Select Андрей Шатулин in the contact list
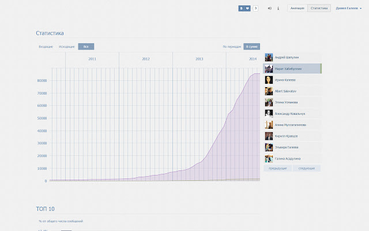The height and width of the screenshot is (231, 369). tap(292, 57)
